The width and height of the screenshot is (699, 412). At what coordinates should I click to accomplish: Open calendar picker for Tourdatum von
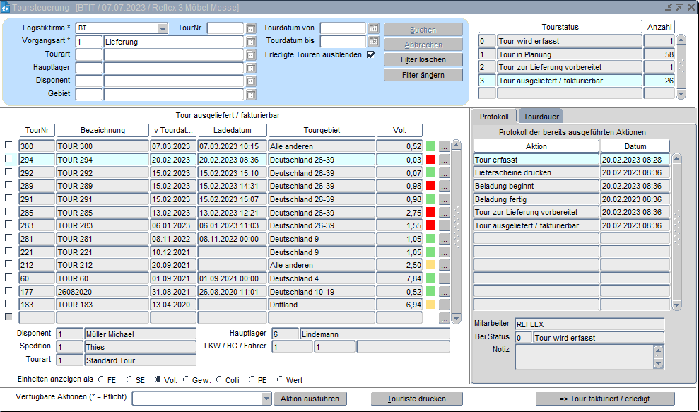tap(374, 29)
